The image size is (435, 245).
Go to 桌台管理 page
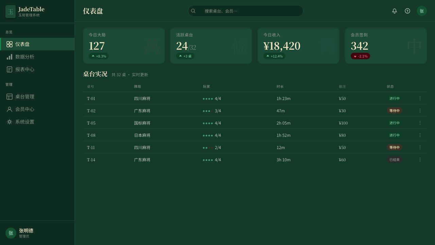point(37,97)
